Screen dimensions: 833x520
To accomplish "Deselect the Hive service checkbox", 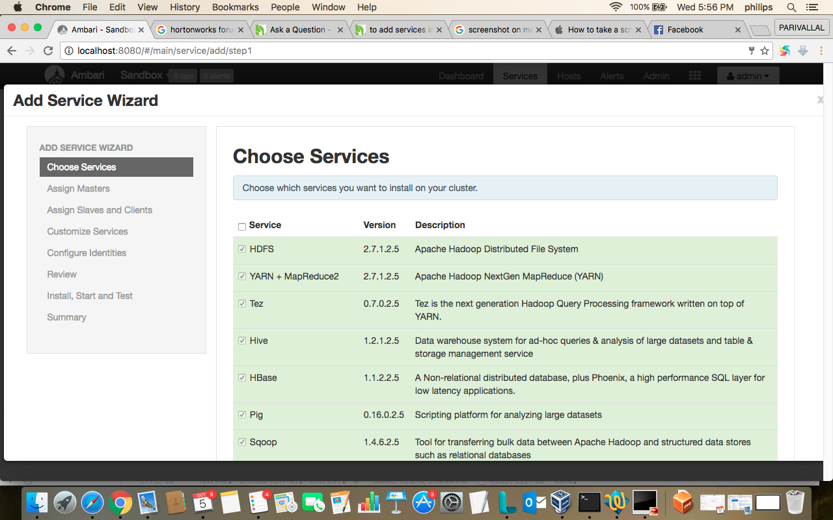I will tap(241, 340).
